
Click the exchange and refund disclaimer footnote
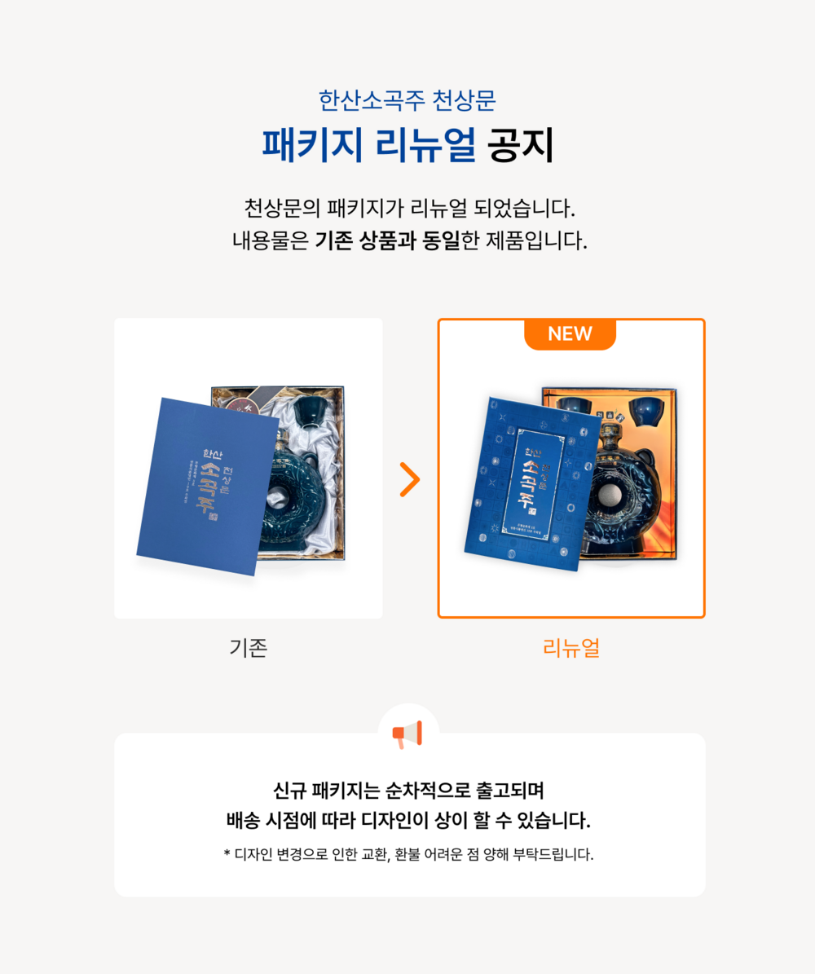tap(409, 855)
